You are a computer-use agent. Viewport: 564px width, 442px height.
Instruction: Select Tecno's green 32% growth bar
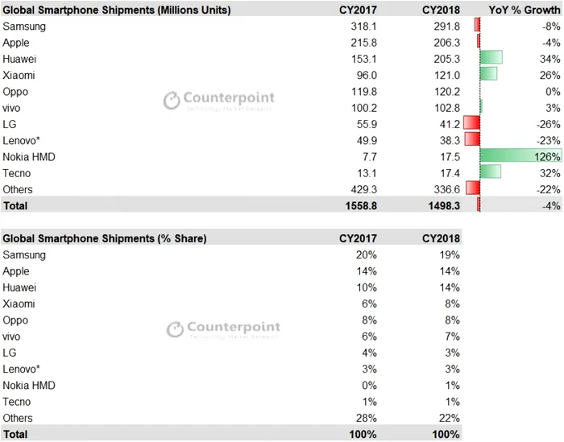point(490,171)
